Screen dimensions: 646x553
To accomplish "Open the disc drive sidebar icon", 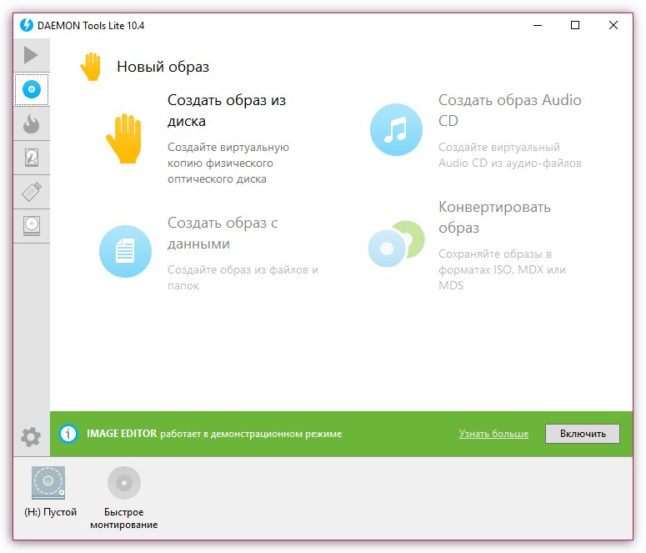I will 32,226.
